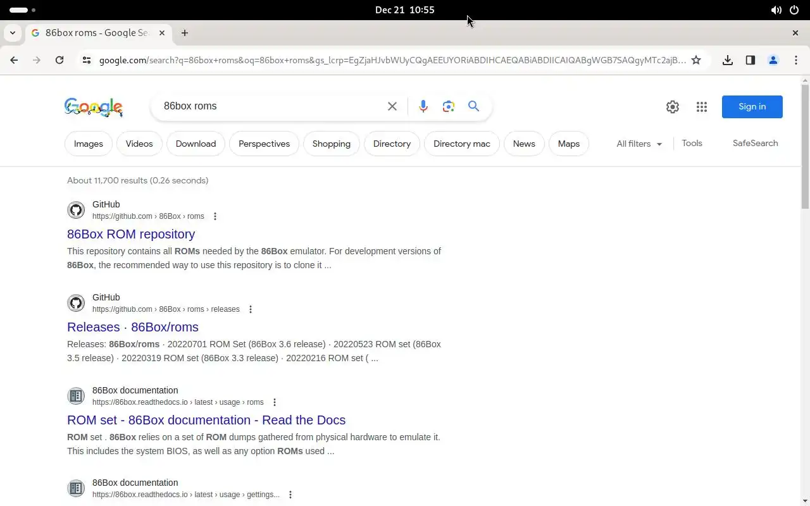The image size is (810, 506).
Task: Expand the tab search dropdown
Action: (x=13, y=33)
